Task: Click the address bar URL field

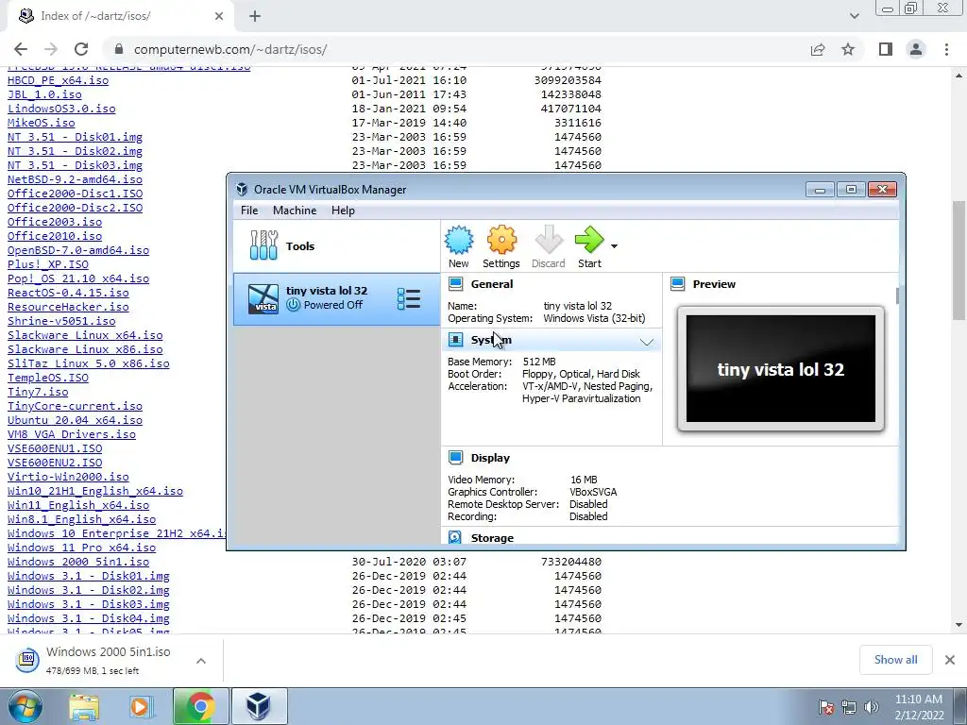Action: (x=456, y=49)
